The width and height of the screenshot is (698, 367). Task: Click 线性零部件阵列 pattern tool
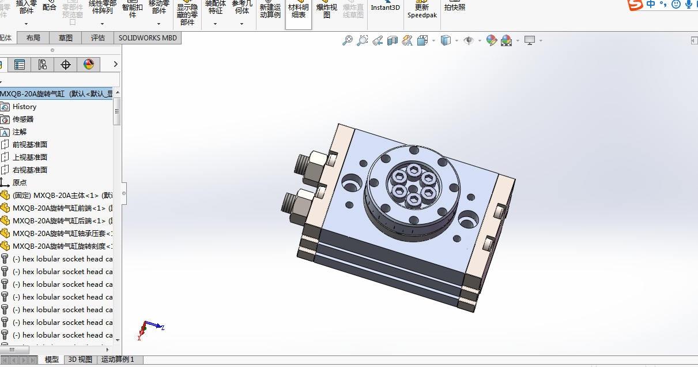(x=103, y=7)
